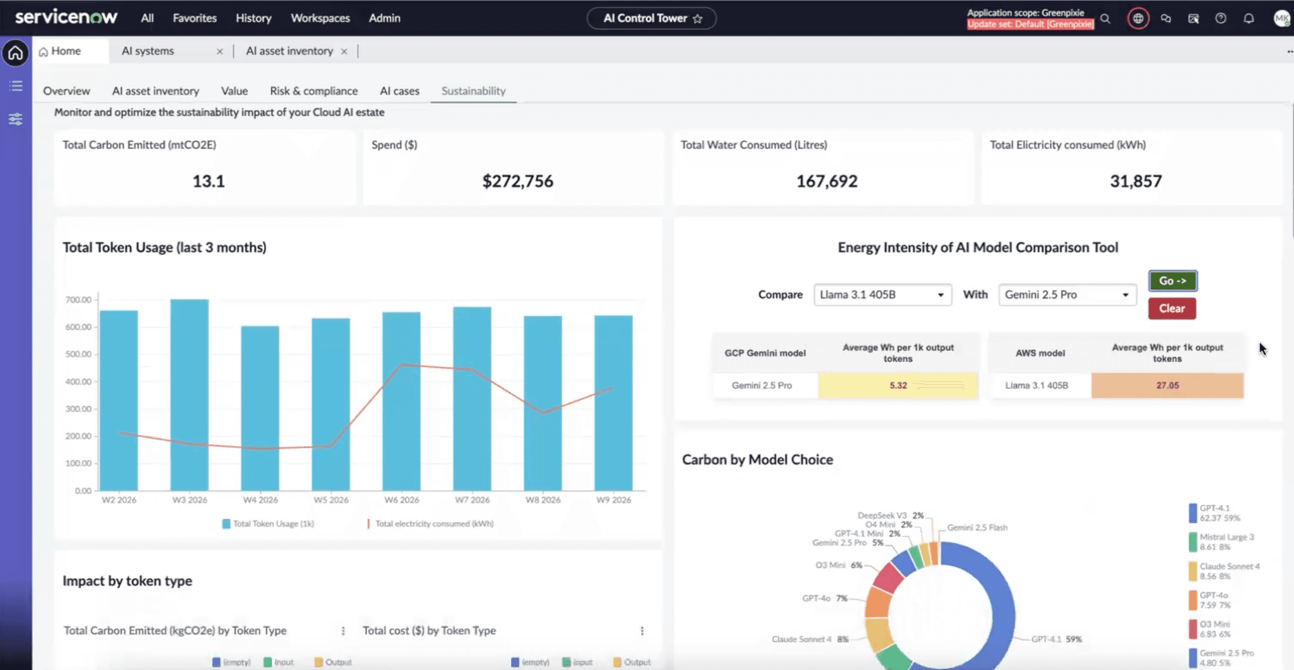Open the notifications bell icon
Screen dimensions: 1294x670
[x=1248, y=18]
